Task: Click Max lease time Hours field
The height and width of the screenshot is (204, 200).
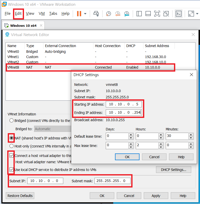Action: [147, 145]
